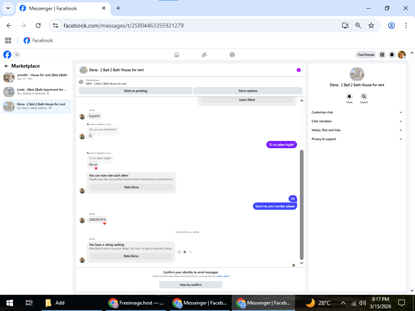Open the Friends icon in the top navigation
Image resolution: width=415 pixels, height=311 pixels.
[x=204, y=55]
